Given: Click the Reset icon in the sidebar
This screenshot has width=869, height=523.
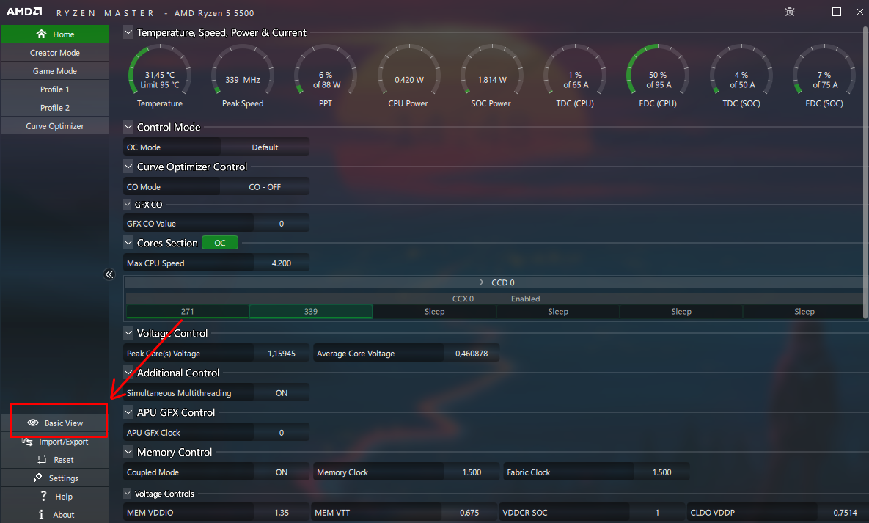Looking at the screenshot, I should click(42, 459).
